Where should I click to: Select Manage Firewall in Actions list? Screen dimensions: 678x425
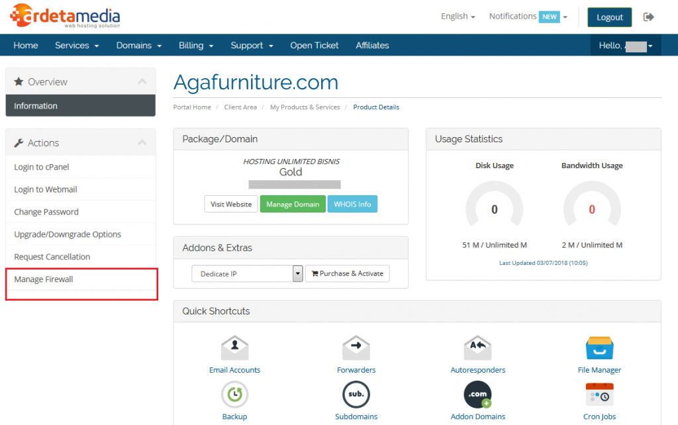[44, 279]
